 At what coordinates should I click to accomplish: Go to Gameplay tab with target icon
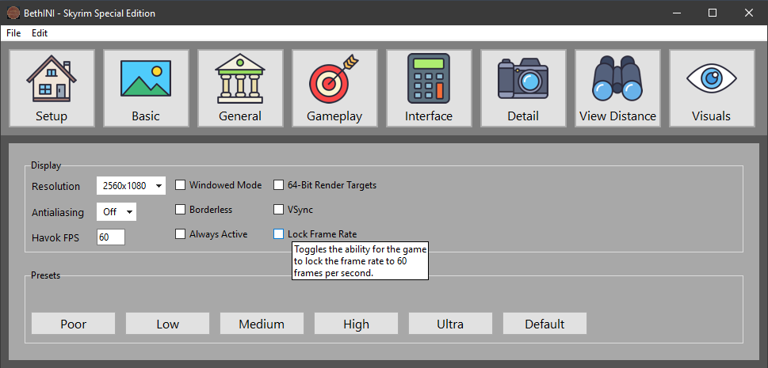click(334, 88)
